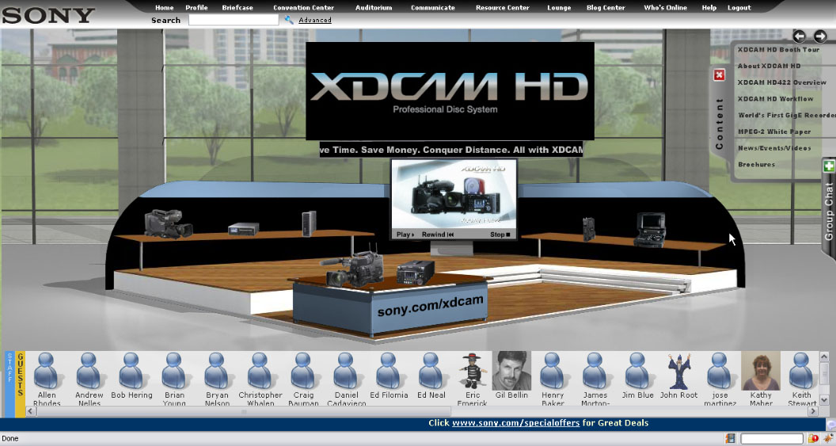Expand Group Chat with green plus icon
This screenshot has width=836, height=446.
(829, 166)
